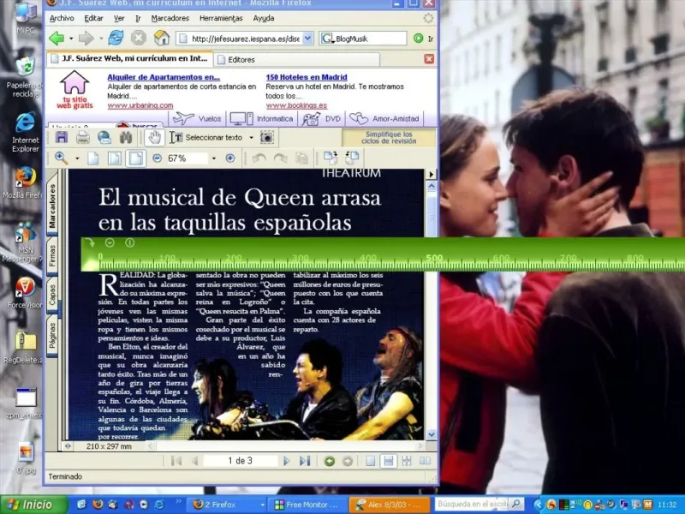This screenshot has width=685, height=514.
Task: Click the Firefox reload button
Action: pyautogui.click(x=116, y=39)
